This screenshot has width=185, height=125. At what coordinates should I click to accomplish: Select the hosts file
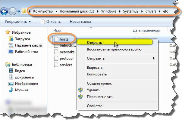pyautogui.click(x=64, y=39)
